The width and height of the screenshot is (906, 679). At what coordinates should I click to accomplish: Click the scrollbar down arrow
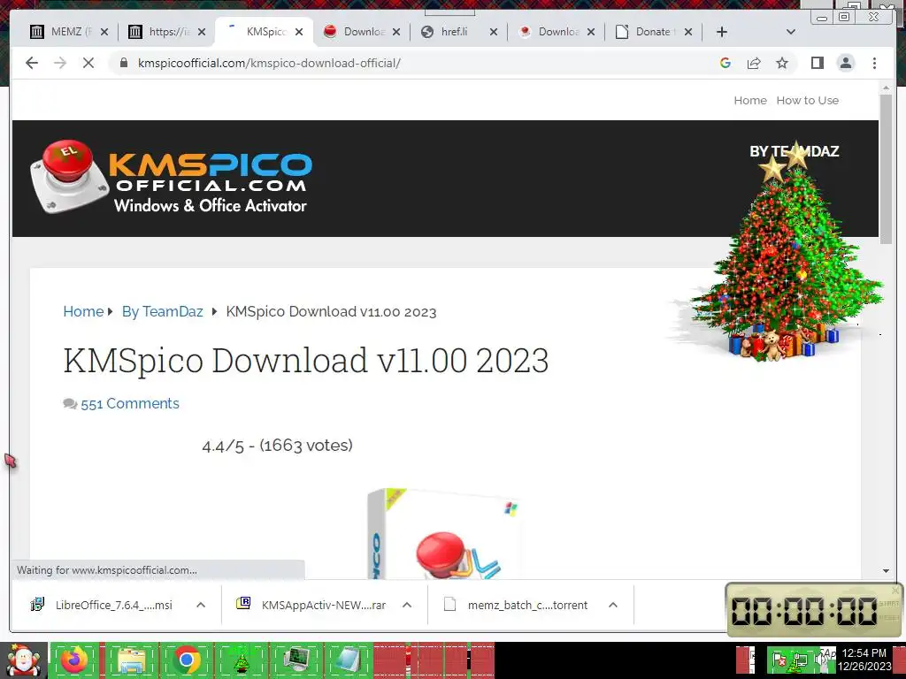pyautogui.click(x=886, y=571)
